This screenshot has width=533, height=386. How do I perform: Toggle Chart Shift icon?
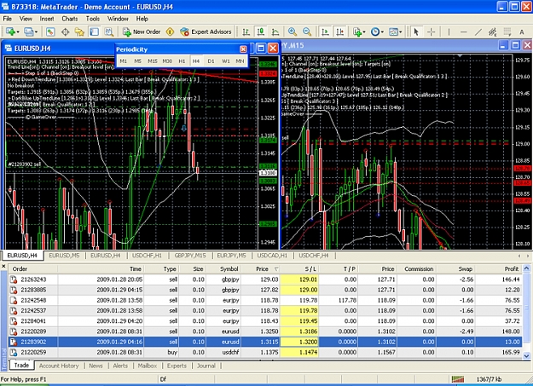[x=340, y=32]
